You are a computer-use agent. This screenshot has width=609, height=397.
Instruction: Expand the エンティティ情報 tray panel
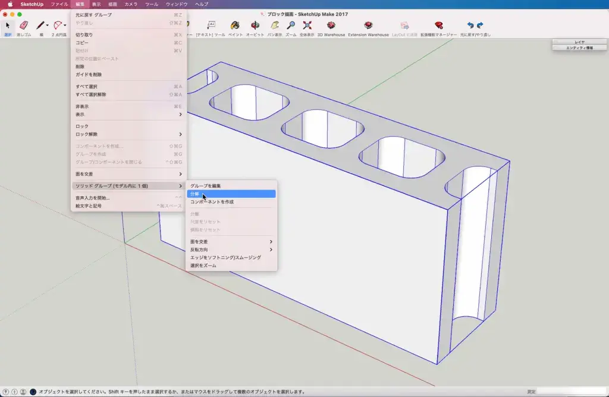[x=579, y=48]
